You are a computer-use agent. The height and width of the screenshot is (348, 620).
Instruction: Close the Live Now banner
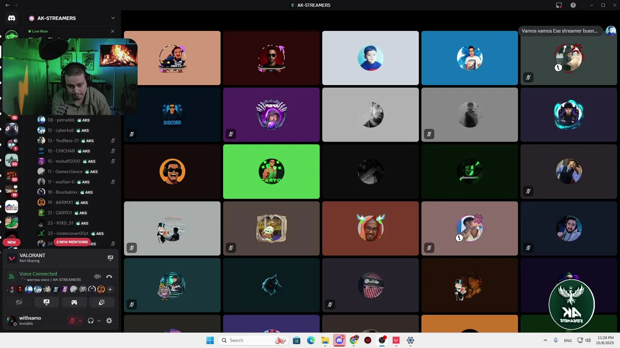pos(113,31)
